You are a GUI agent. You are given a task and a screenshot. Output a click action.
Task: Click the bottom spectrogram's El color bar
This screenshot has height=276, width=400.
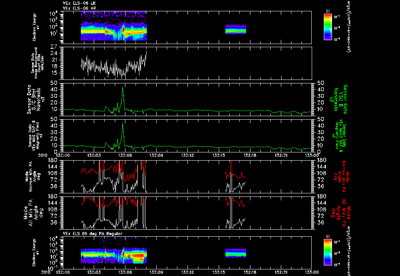tap(328, 252)
